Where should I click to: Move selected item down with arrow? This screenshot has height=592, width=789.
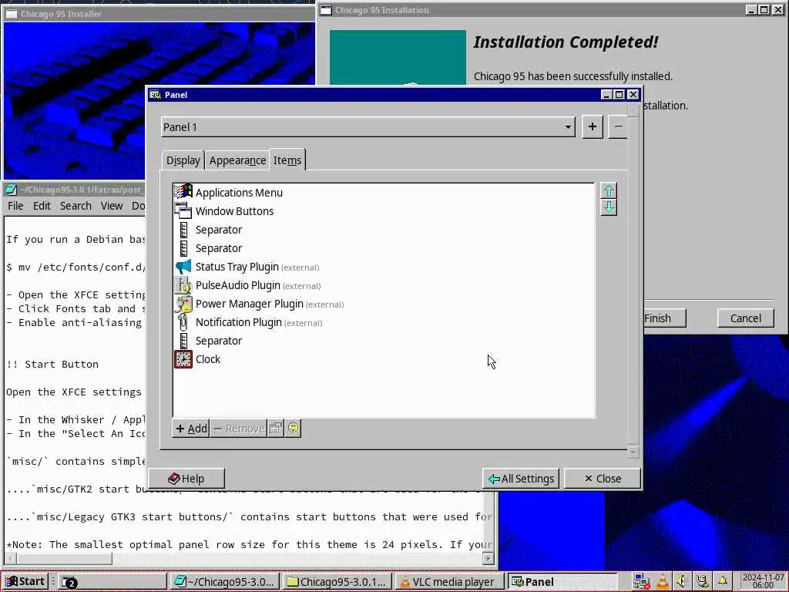(x=609, y=207)
